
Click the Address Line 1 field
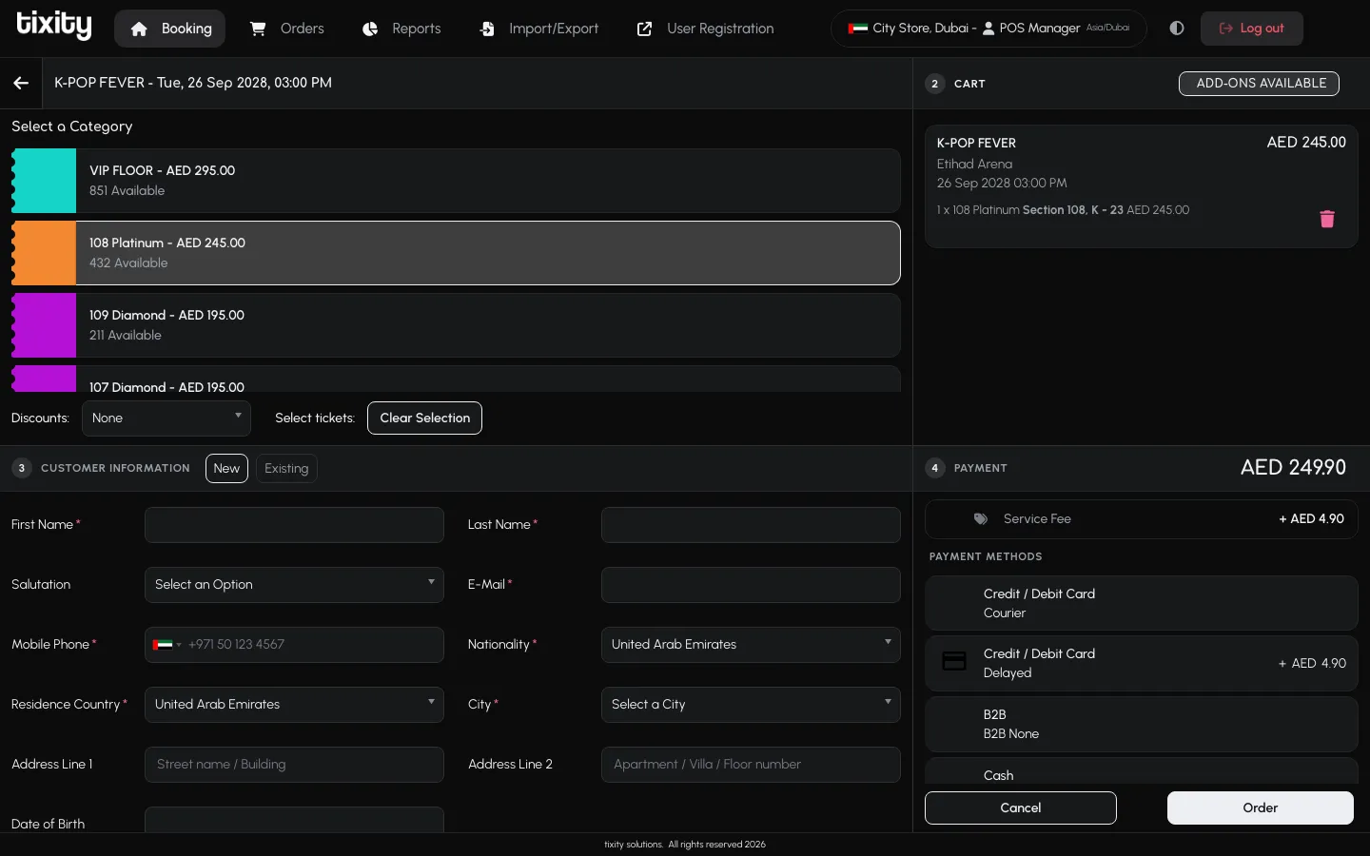point(294,765)
